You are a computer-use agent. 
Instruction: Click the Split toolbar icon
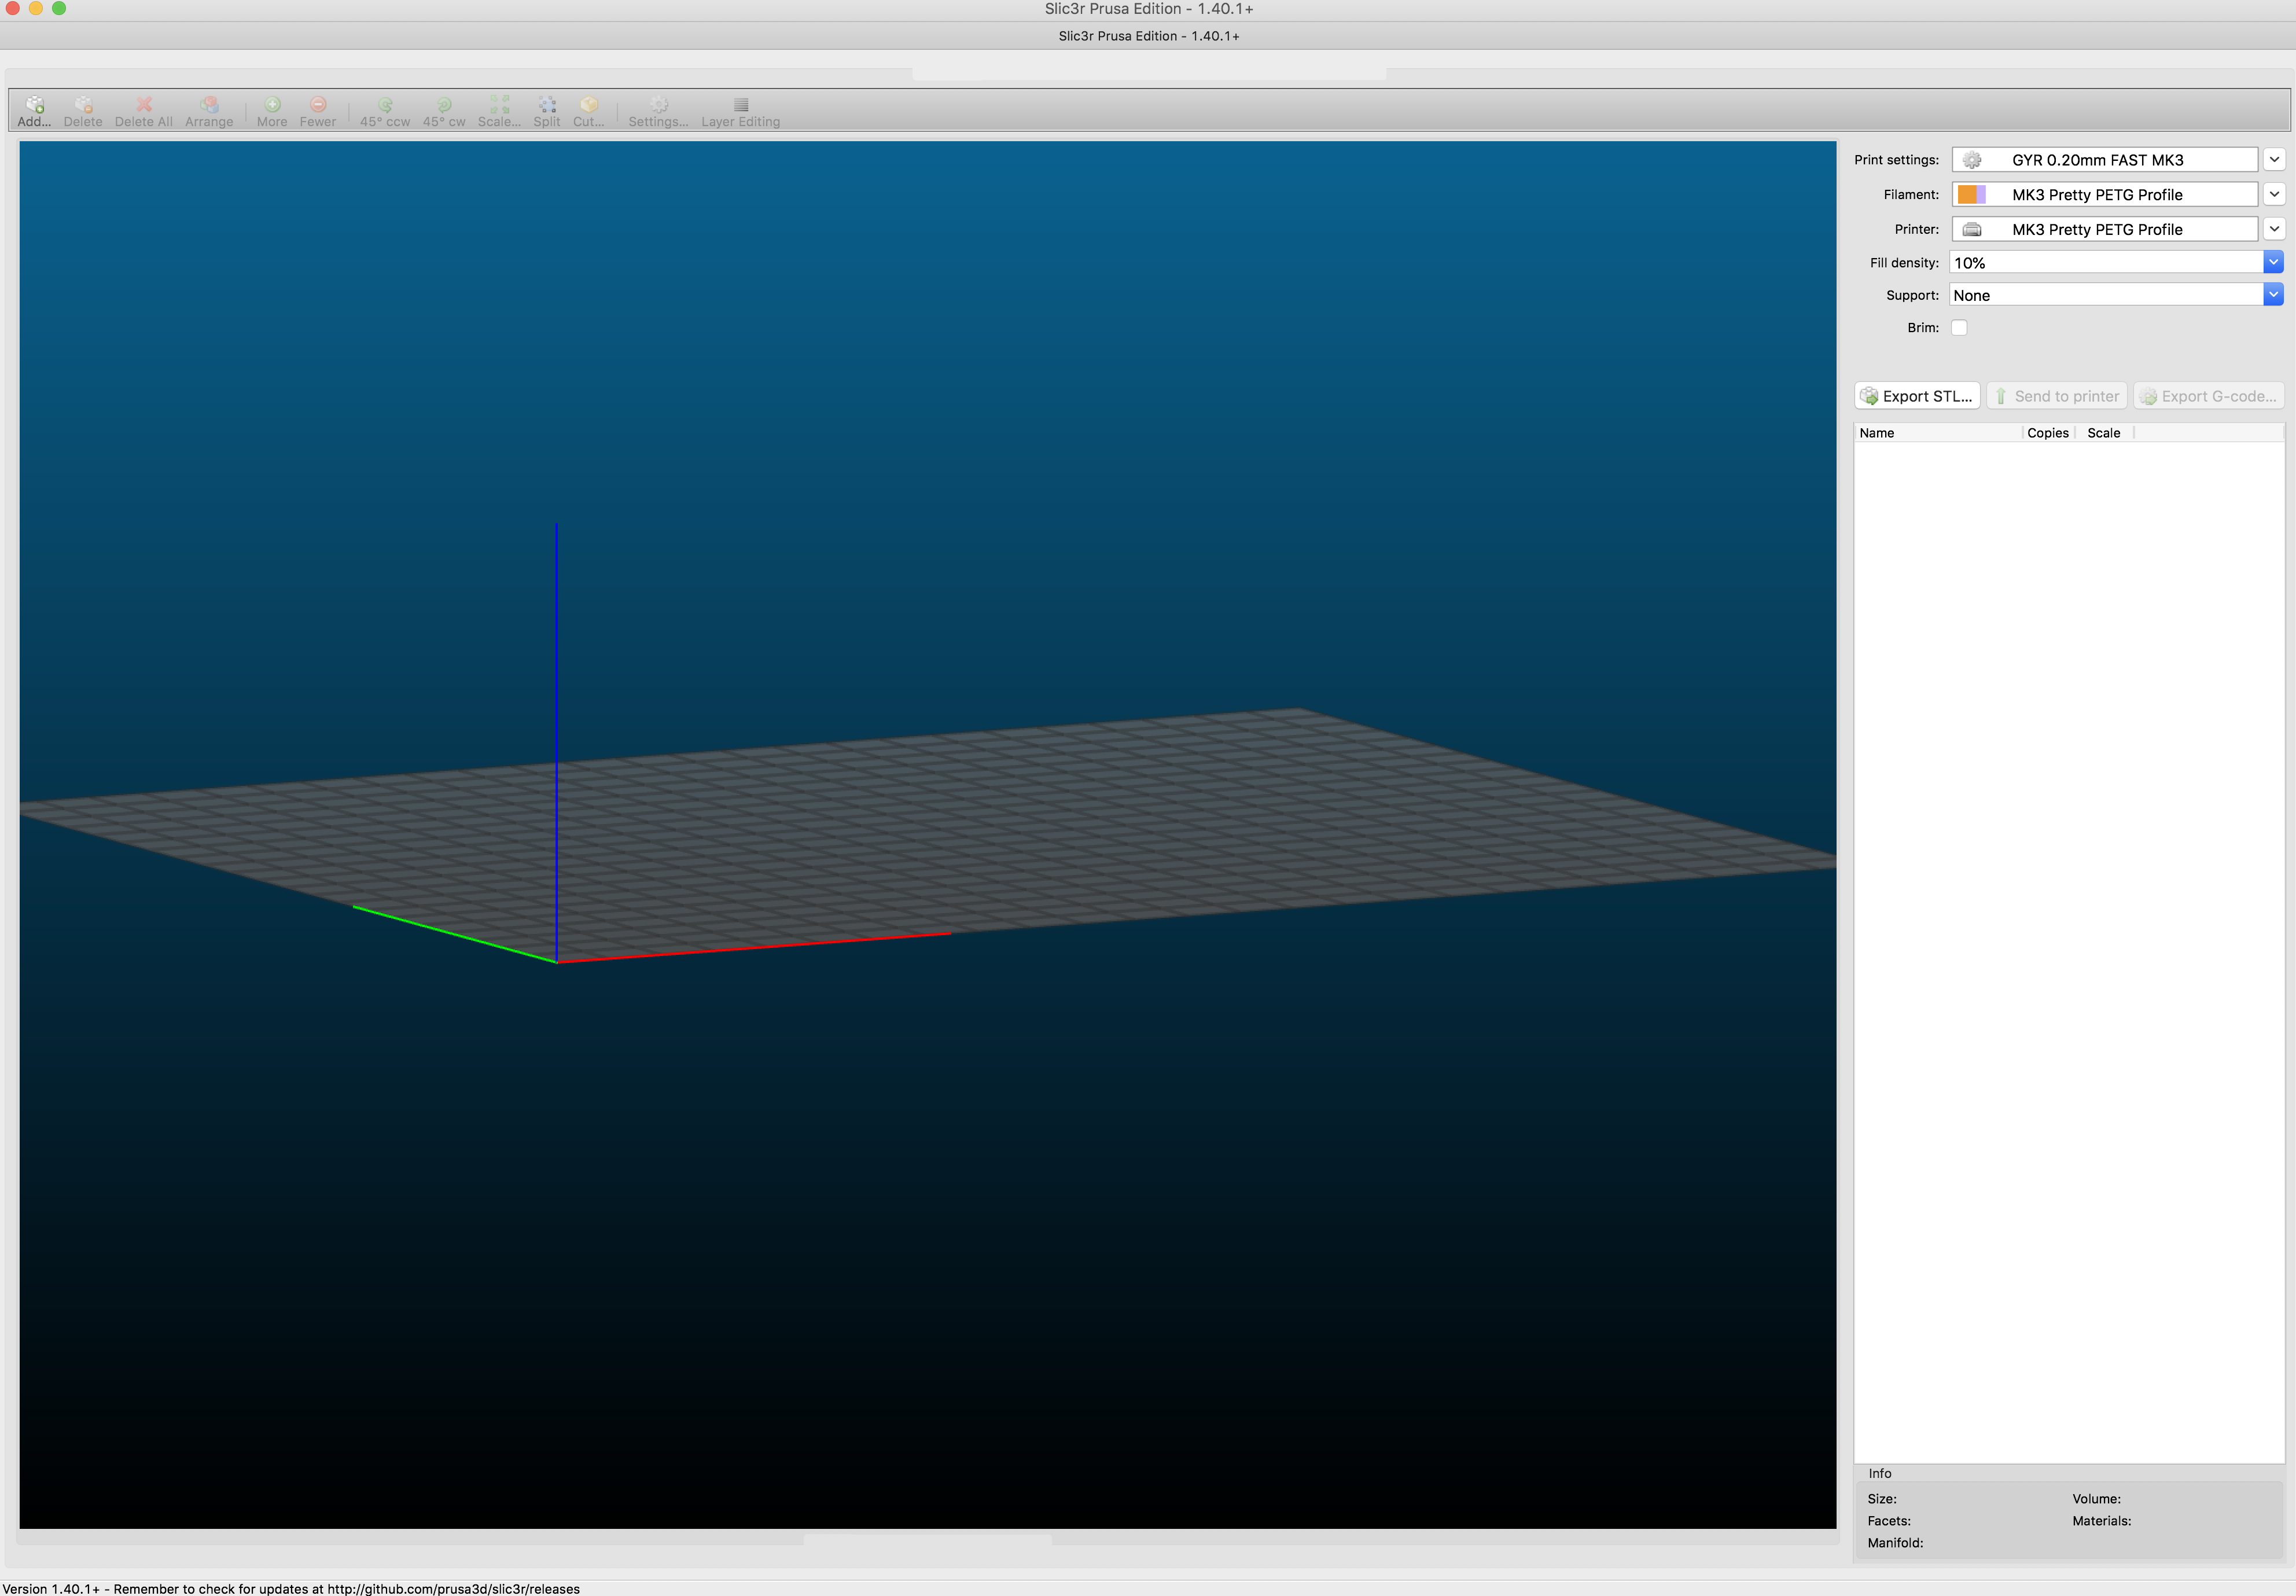(547, 111)
